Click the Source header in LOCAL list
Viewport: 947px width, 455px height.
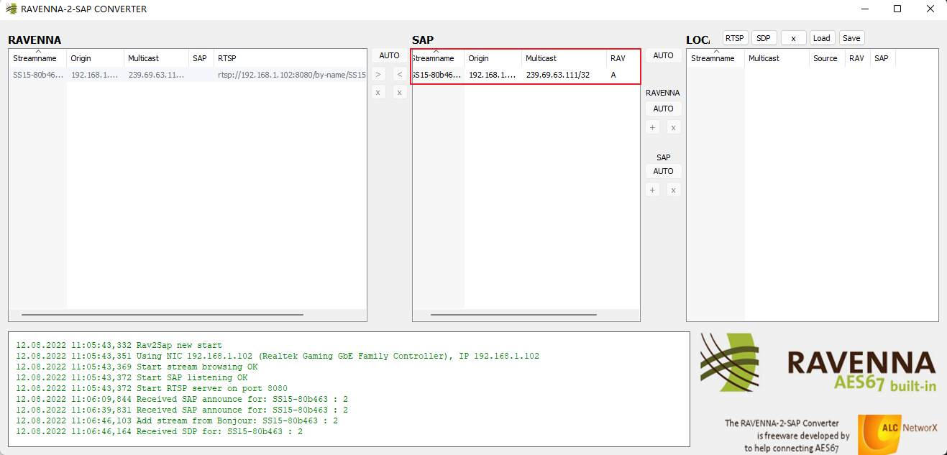point(827,58)
